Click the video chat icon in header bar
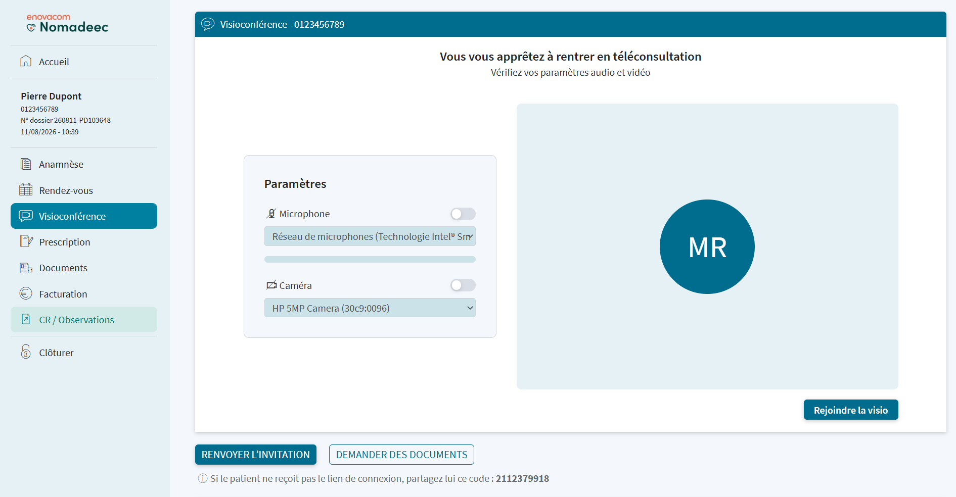The width and height of the screenshot is (956, 497). pos(208,24)
